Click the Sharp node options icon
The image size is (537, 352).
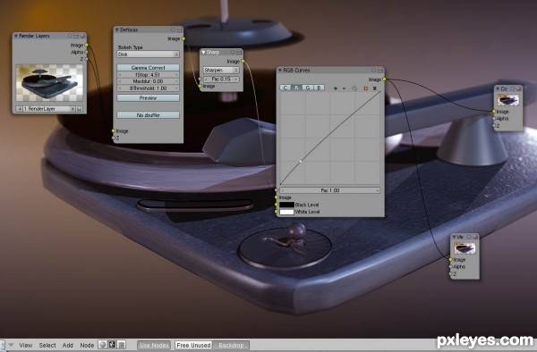tap(239, 53)
